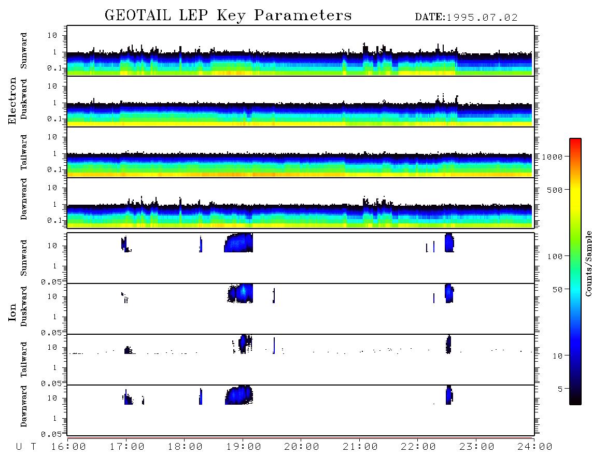592x456 pixels.
Task: Select the 18:00 time tick label
Action: pos(185,447)
